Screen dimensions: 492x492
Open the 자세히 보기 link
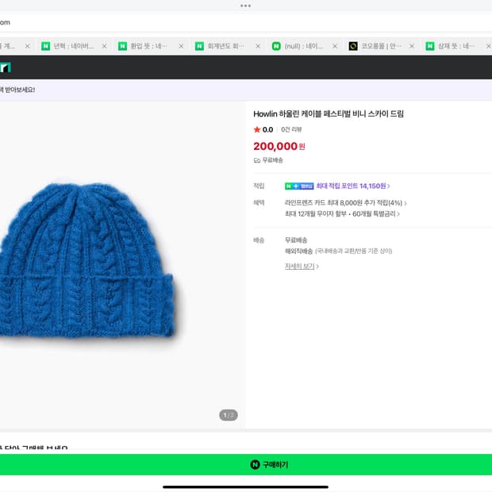[x=302, y=267]
